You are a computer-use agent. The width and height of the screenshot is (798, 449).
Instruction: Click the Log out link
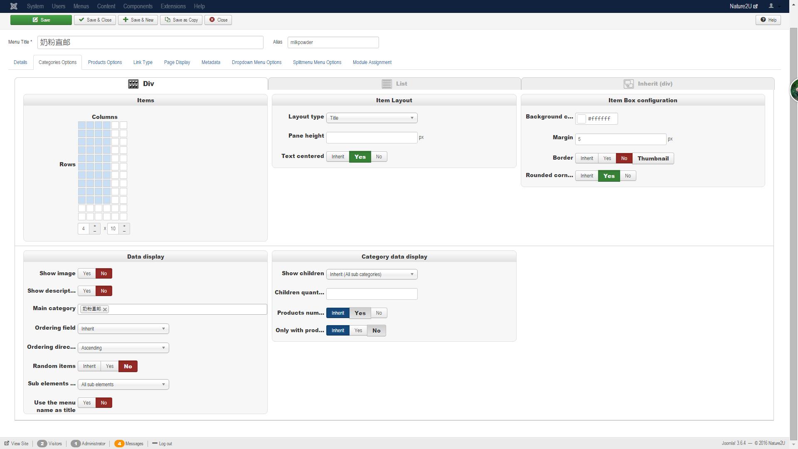click(163, 444)
